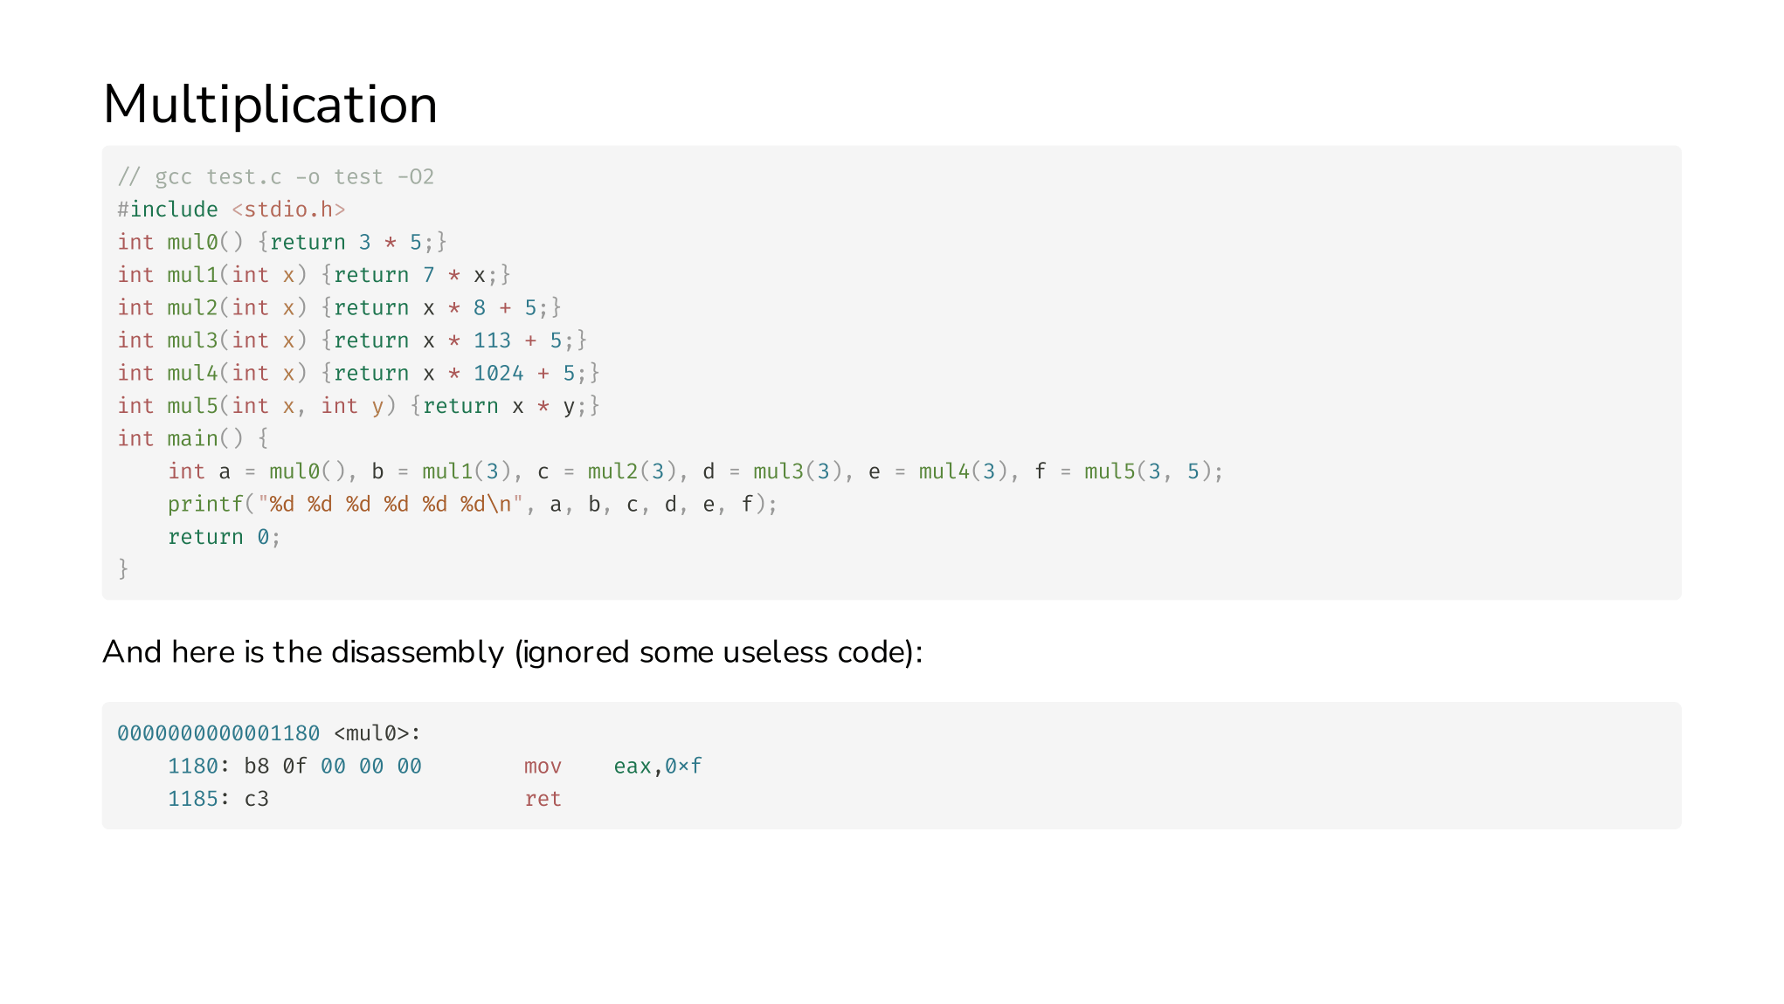Click the mul3 function with constant 113
This screenshot has width=1784, height=1004.
pos(351,340)
